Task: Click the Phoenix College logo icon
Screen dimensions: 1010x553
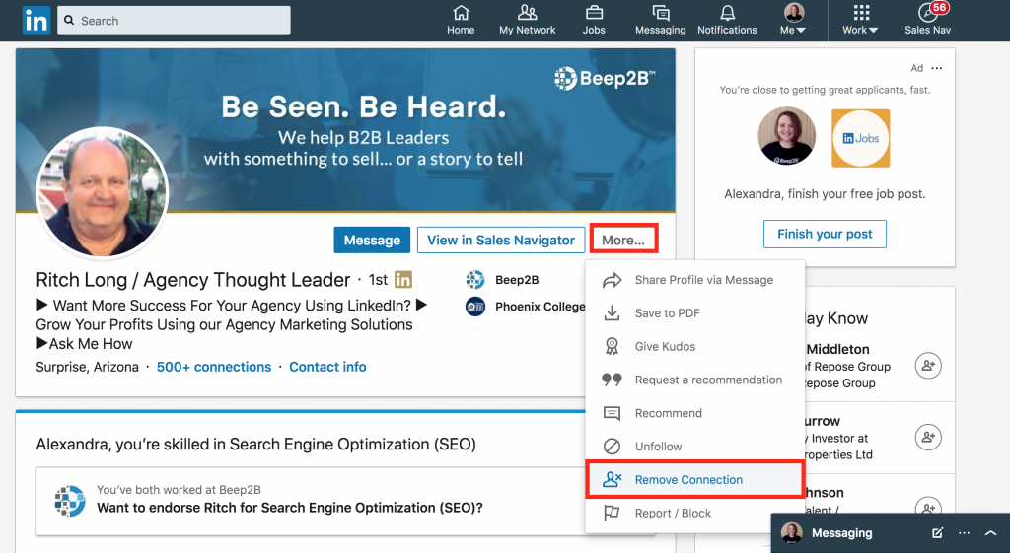Action: pos(475,308)
